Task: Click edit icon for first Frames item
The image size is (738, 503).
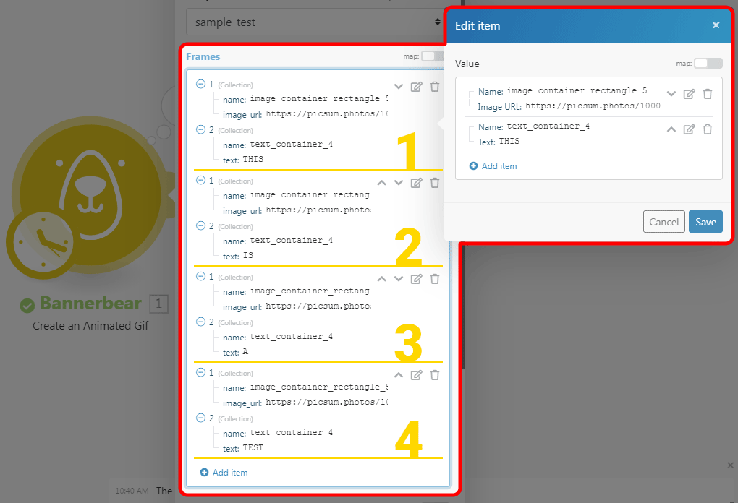Action: (416, 87)
